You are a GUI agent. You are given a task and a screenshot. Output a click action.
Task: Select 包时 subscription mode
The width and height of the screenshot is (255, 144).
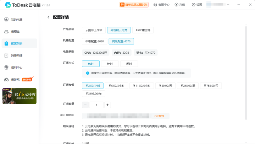click(x=91, y=64)
